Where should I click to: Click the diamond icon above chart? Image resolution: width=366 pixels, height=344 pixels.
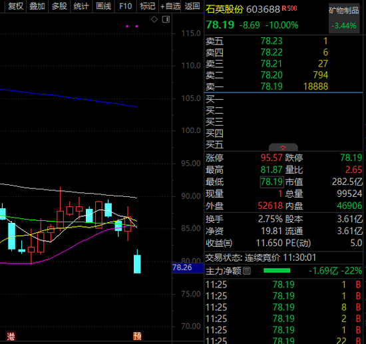tap(154, 19)
